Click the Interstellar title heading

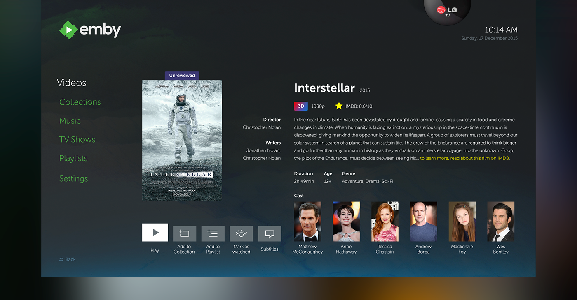point(324,88)
